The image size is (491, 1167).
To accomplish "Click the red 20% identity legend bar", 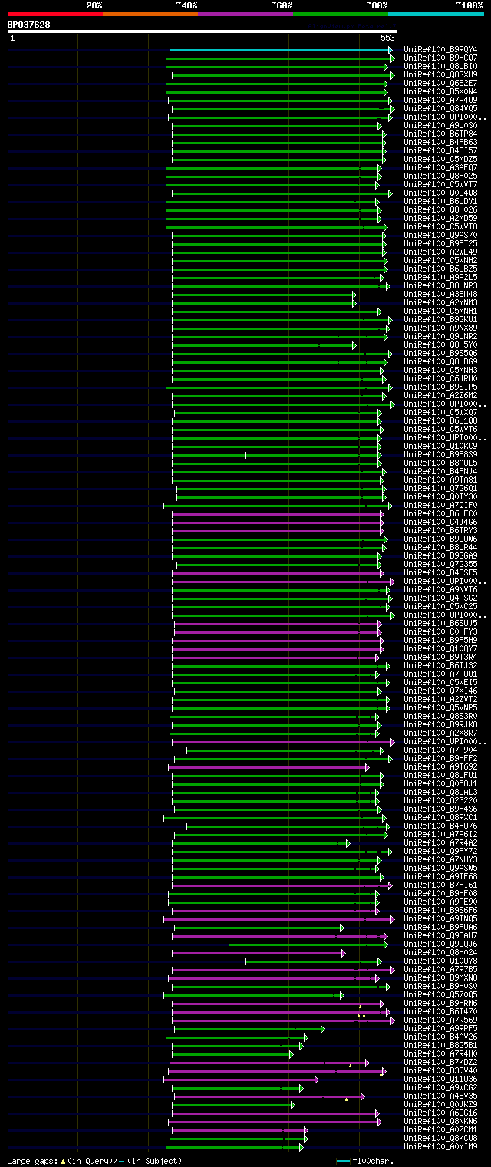I will 54,14.
